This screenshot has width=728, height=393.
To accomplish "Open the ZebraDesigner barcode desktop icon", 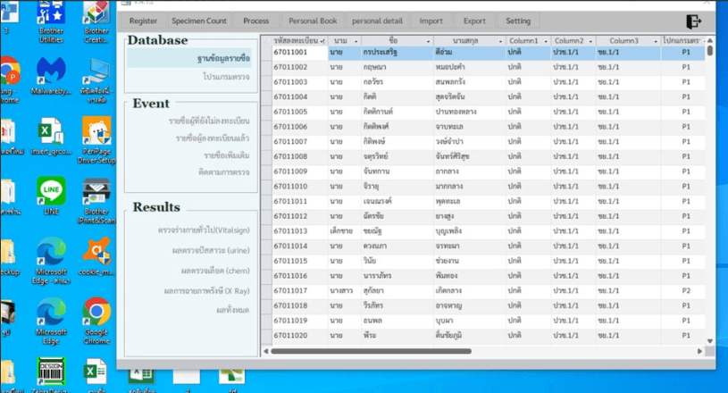I will point(51,374).
